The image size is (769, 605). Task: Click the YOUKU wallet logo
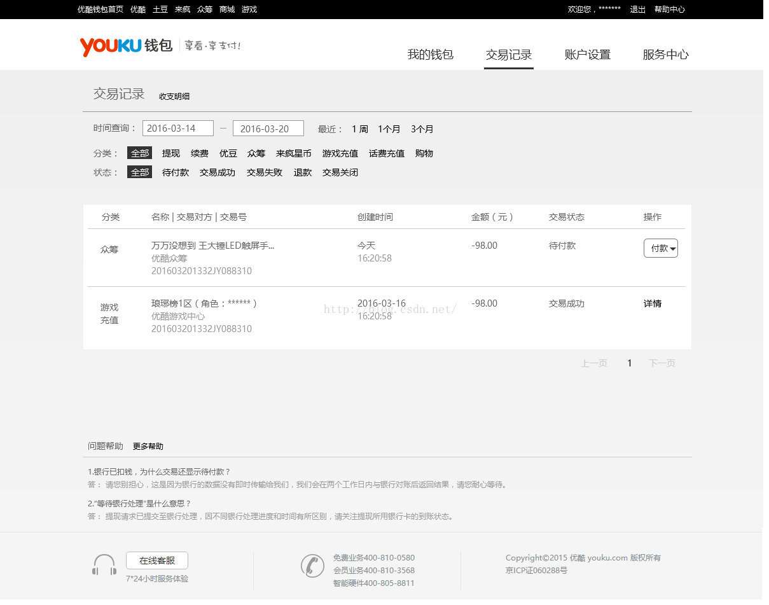point(126,46)
